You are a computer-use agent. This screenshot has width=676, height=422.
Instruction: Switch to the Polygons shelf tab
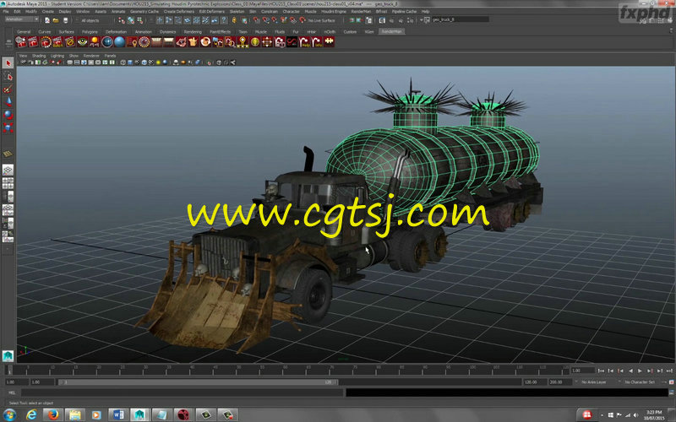[90, 31]
